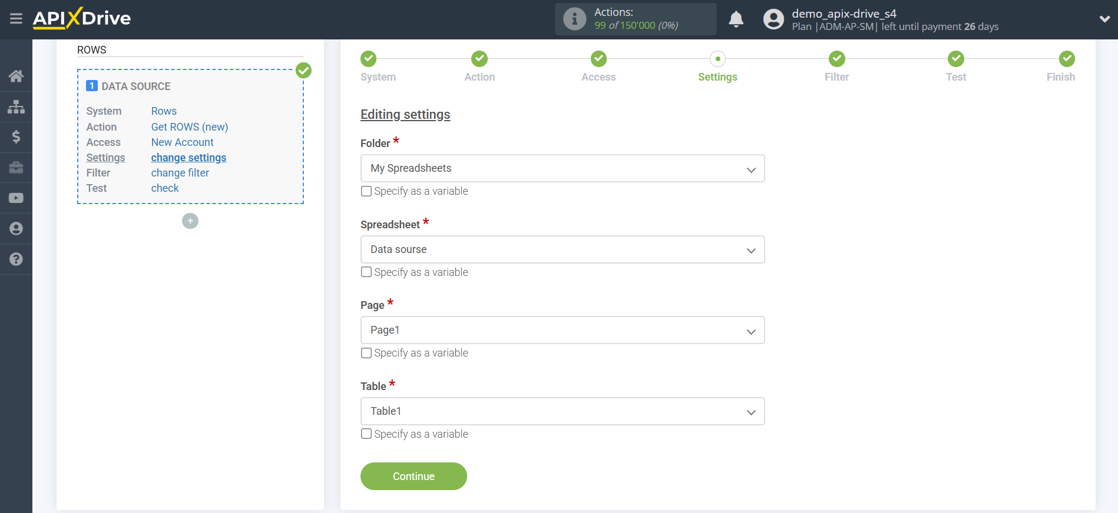Expand the Spreadsheet dropdown 'Data sourse'
The height and width of the screenshot is (513, 1118).
coord(562,249)
